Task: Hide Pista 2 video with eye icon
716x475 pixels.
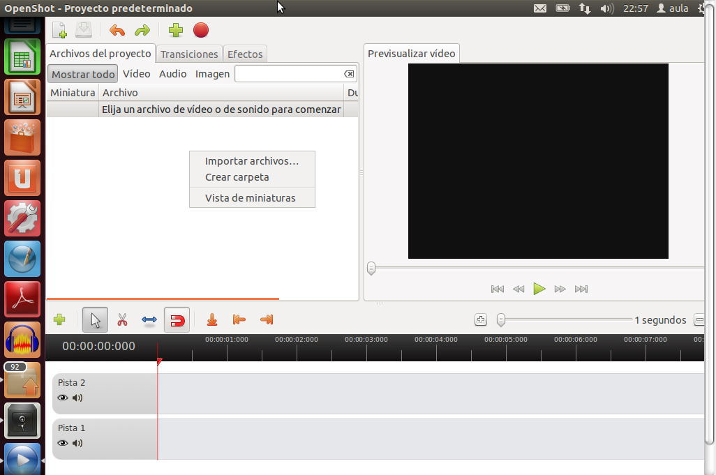Action: point(63,398)
